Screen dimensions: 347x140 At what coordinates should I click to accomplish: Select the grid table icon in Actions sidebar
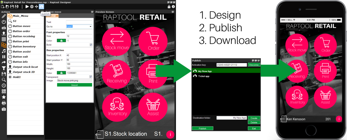(4, 39)
